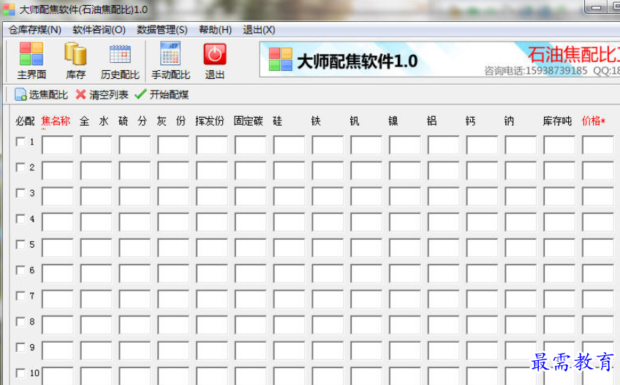The width and height of the screenshot is (620, 385).
Task: Tick the 必配 checkbox for row 1
Action: (x=20, y=142)
